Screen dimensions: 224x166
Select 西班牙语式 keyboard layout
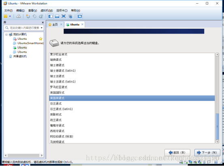[132, 131]
